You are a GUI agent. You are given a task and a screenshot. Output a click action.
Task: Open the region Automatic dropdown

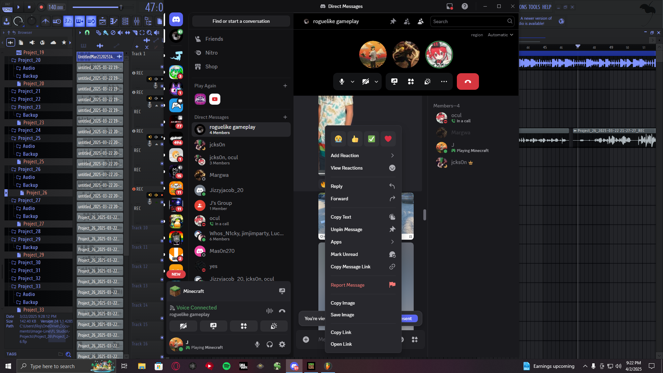point(500,35)
